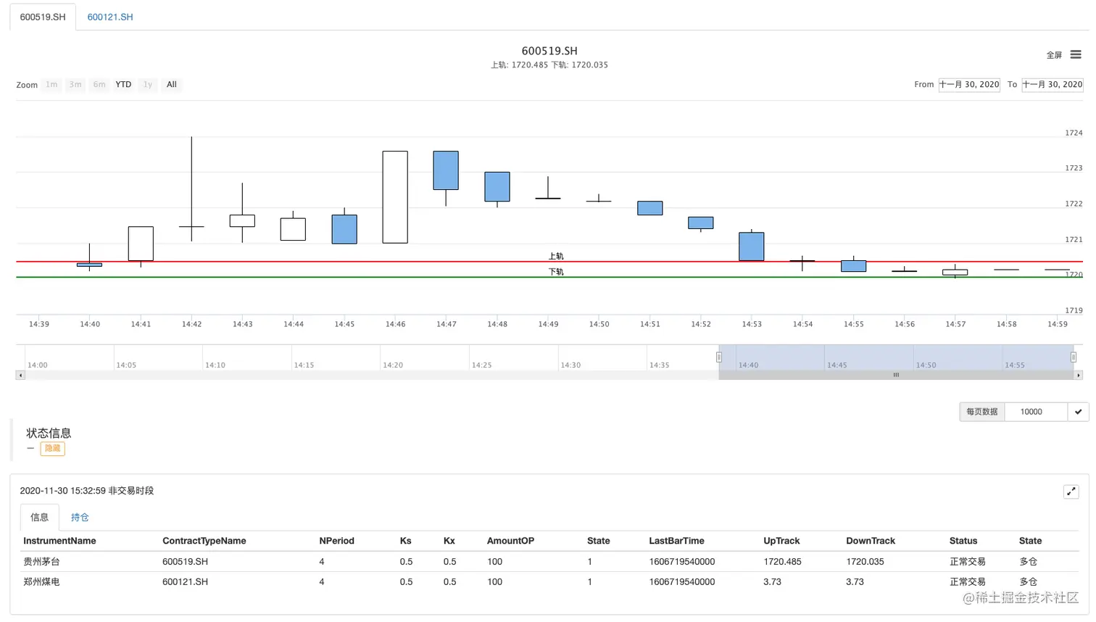
Task: Select the 3m zoom option
Action: tap(75, 85)
